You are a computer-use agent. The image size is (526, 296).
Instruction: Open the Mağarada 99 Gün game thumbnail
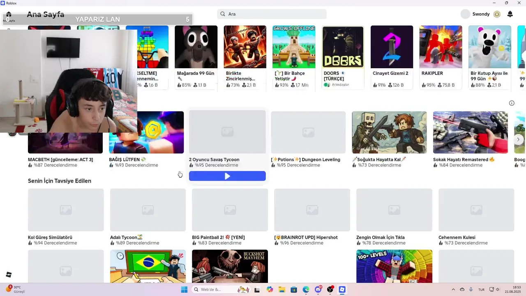(196, 47)
